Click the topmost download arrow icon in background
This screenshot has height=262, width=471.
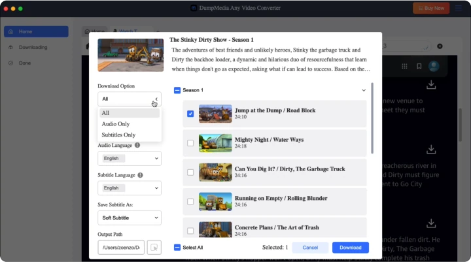431,85
